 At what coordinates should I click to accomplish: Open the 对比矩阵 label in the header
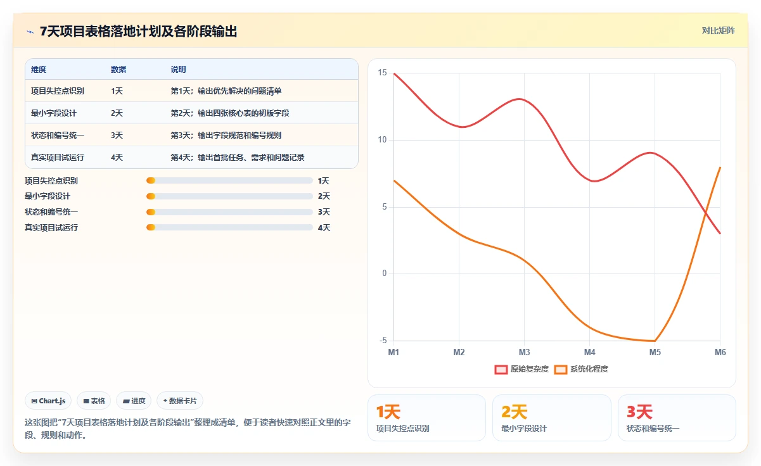(719, 30)
